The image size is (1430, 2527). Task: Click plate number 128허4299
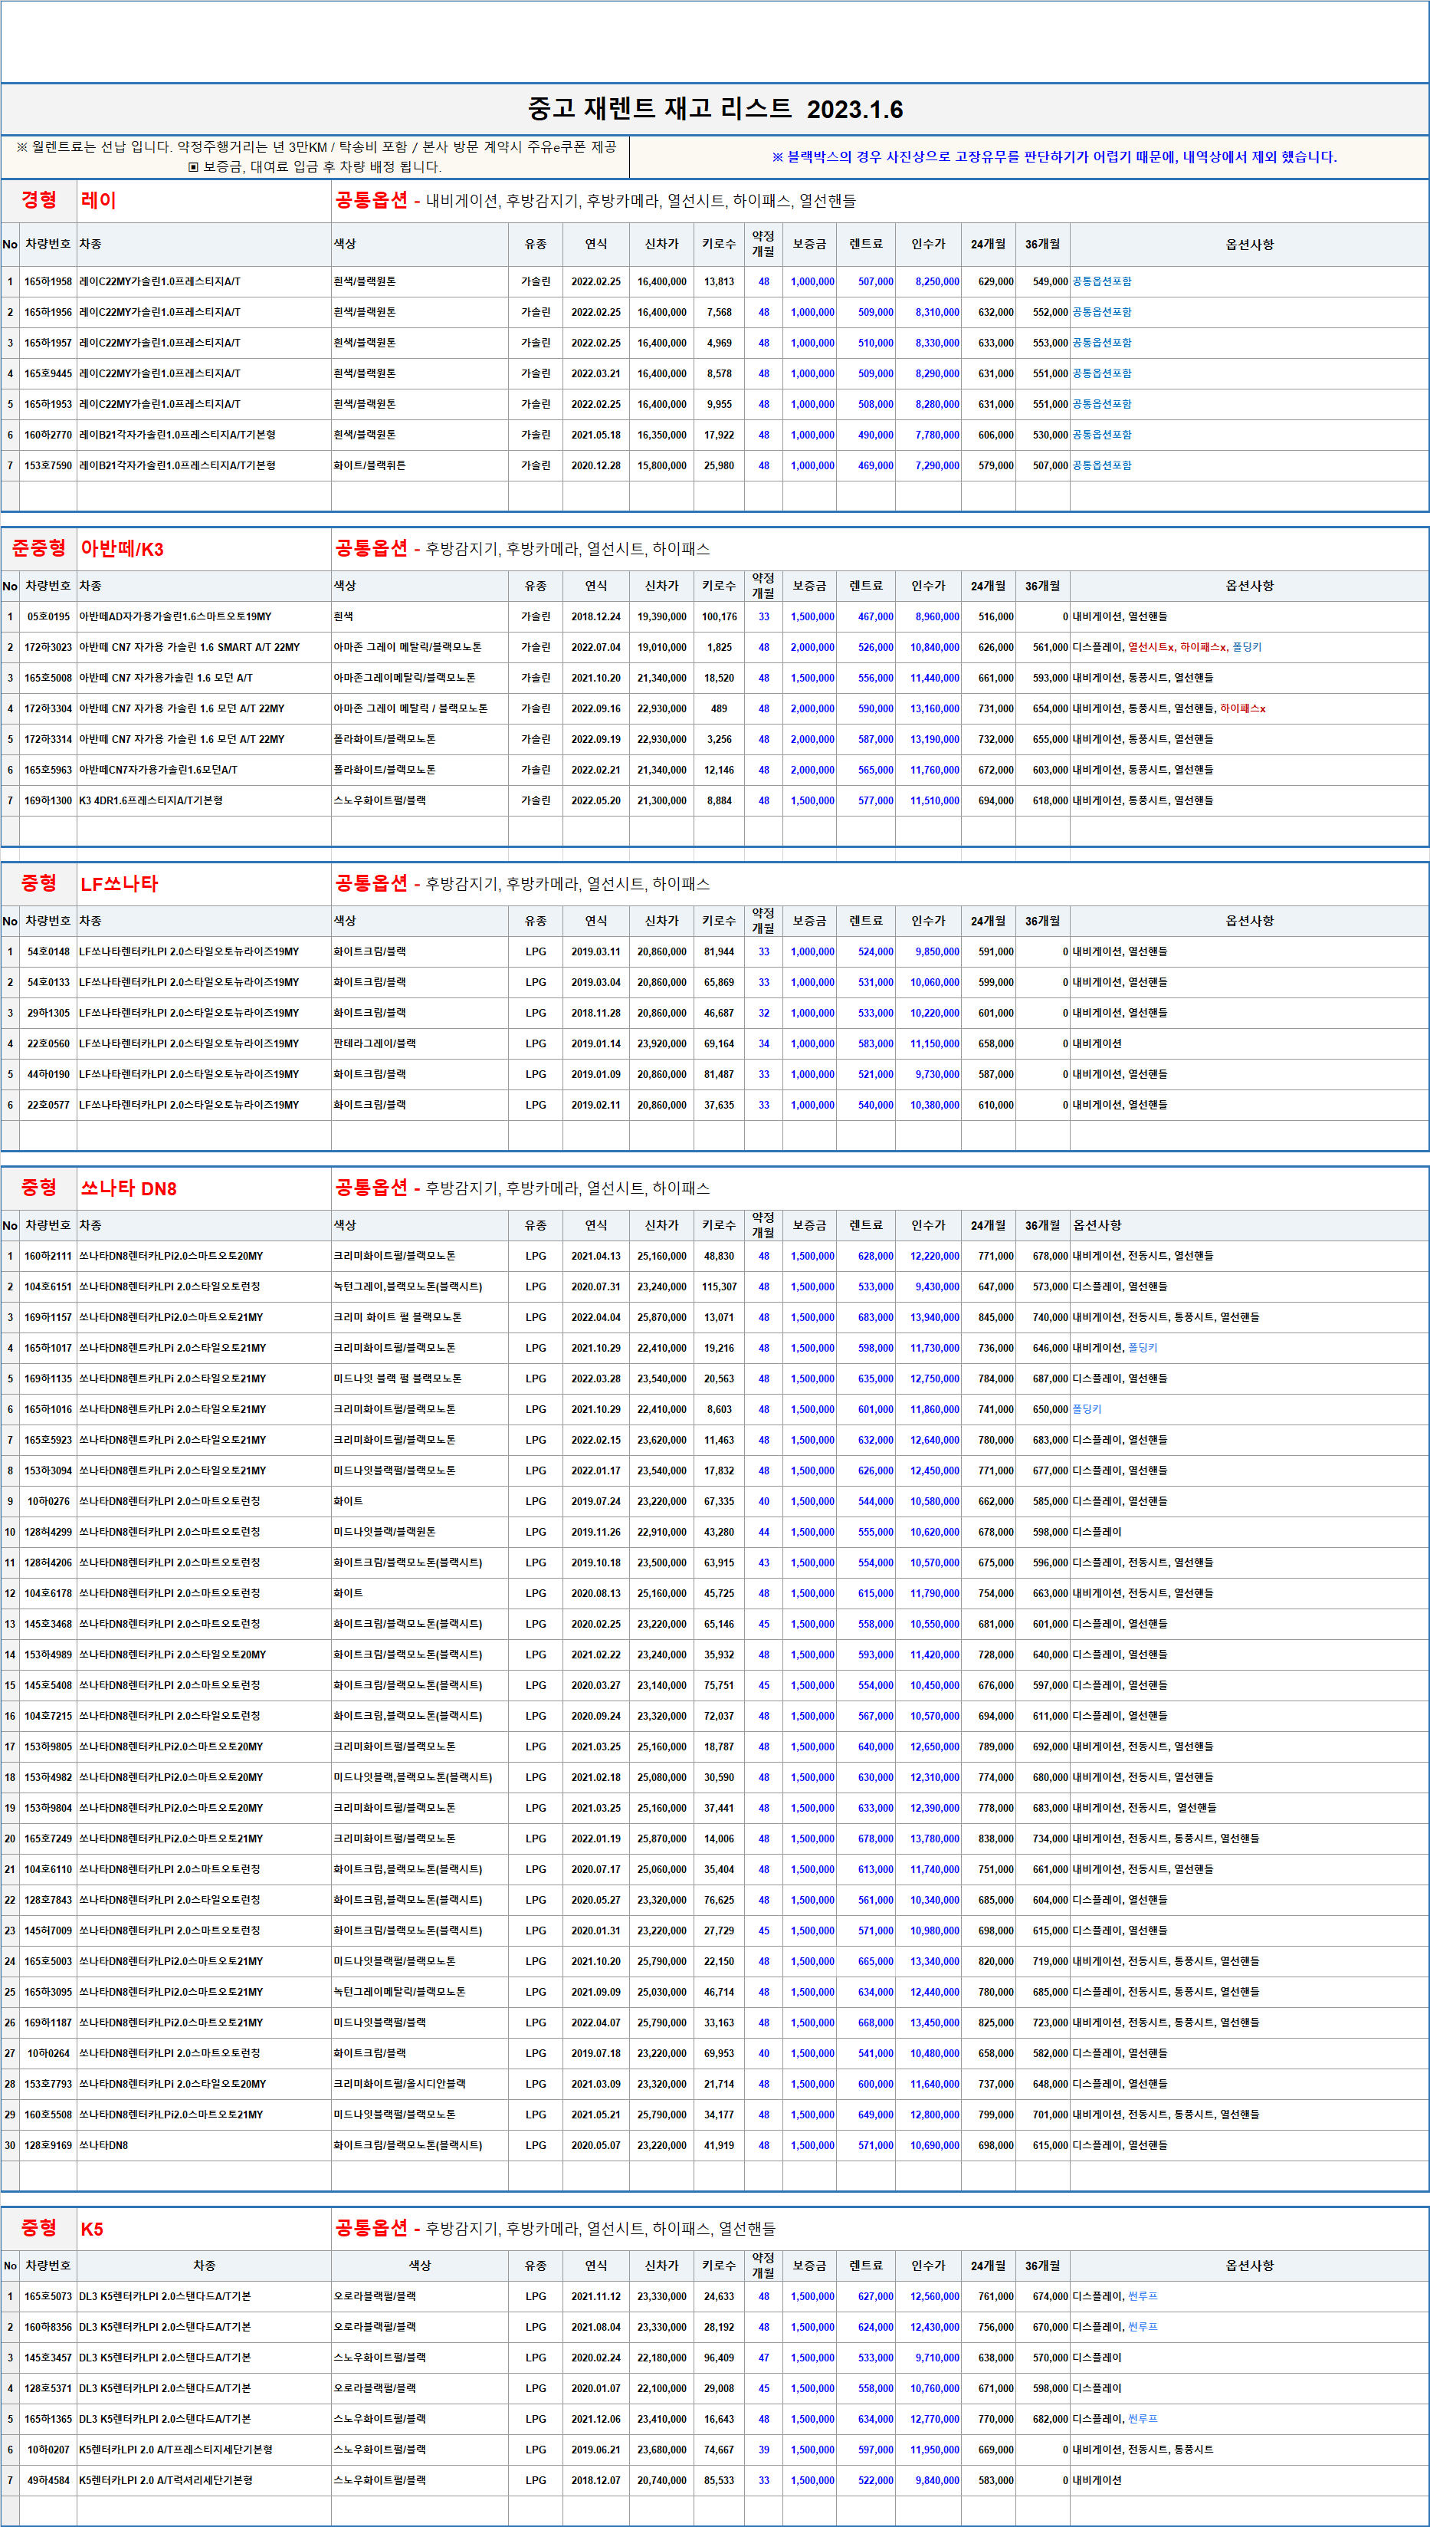(48, 1533)
